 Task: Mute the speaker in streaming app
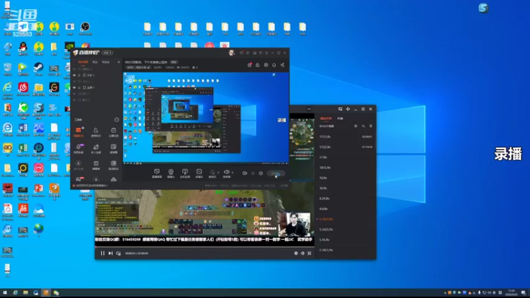click(x=227, y=172)
